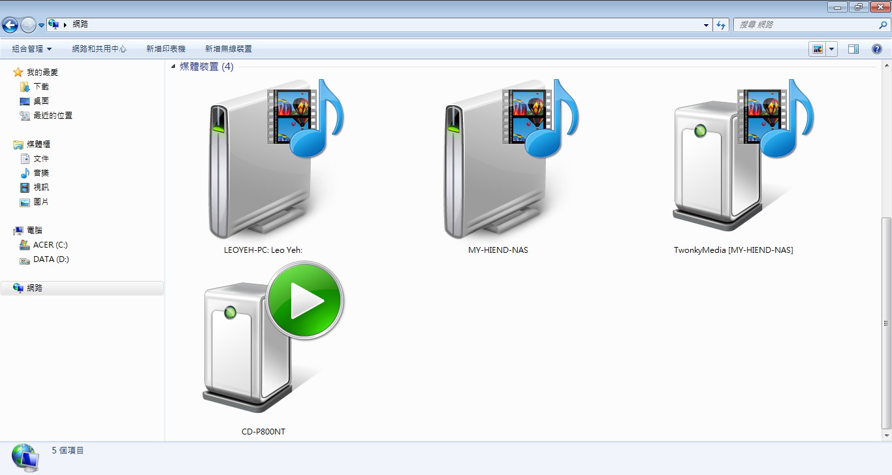This screenshot has height=475, width=892.
Task: Click the drive icon beside ACER (C:)
Action: click(x=25, y=245)
